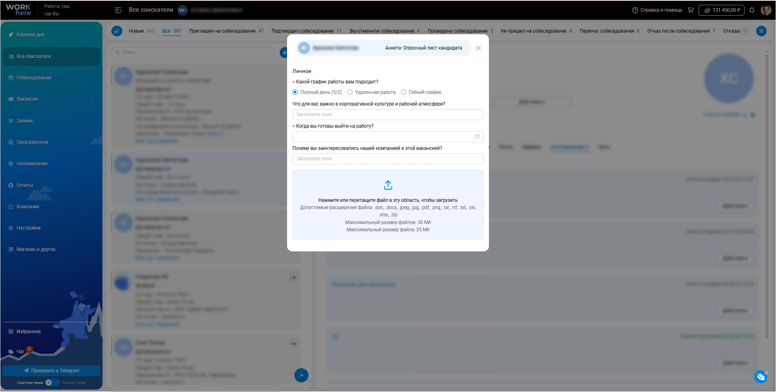Open Магазин и другое in the sidebar
Image resolution: width=776 pixels, height=392 pixels.
coord(51,249)
